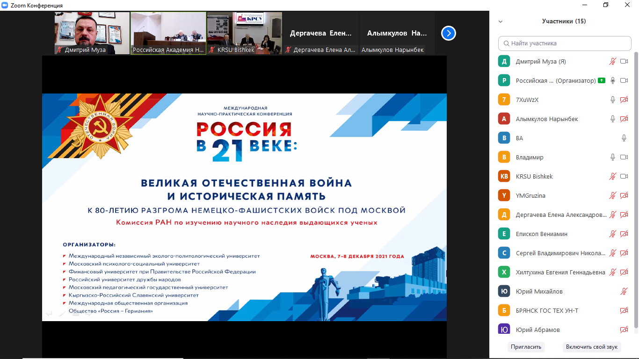
Task: Click the camera icon in KRSU Bishkek's participant row
Action: click(x=624, y=176)
